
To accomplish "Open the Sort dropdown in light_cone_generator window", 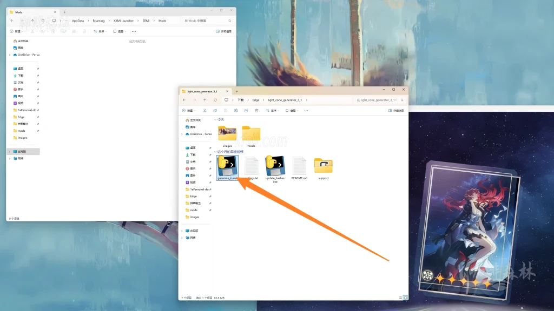I will (x=272, y=111).
